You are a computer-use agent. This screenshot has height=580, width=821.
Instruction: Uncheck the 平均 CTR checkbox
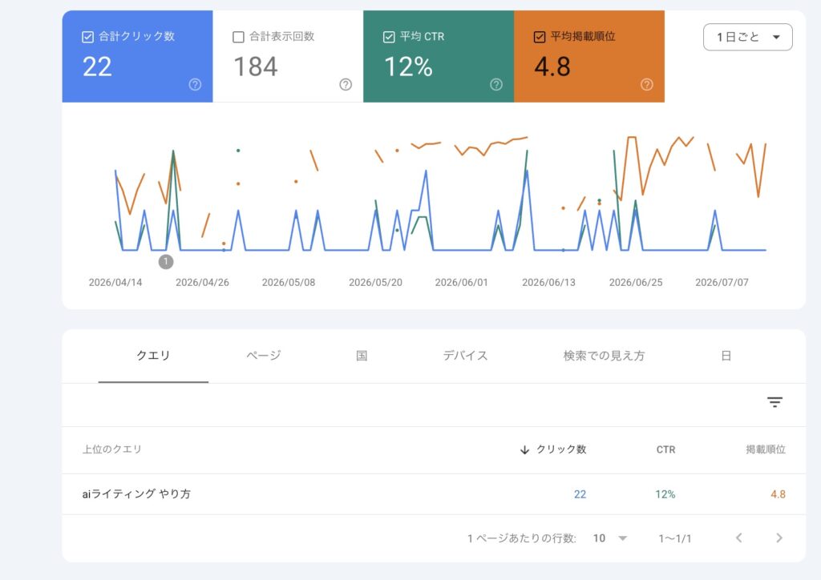point(389,37)
